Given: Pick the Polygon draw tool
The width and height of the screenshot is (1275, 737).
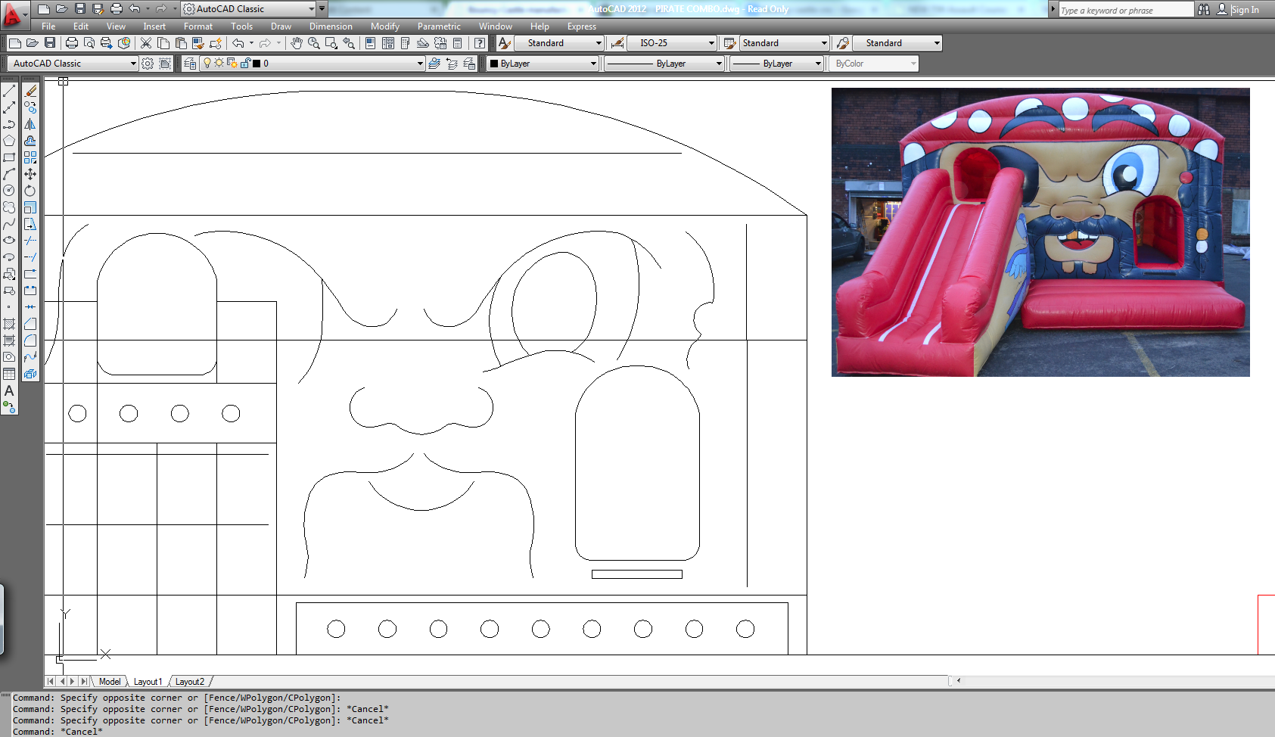Looking at the screenshot, I should click(9, 141).
